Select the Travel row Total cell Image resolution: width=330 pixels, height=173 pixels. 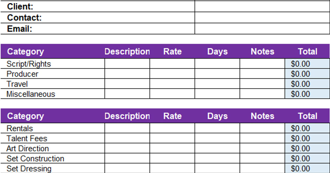click(307, 84)
